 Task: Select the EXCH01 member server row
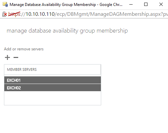click(x=53, y=80)
